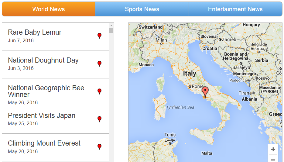
Task: Click the Malta label on the map
Action: (207, 153)
